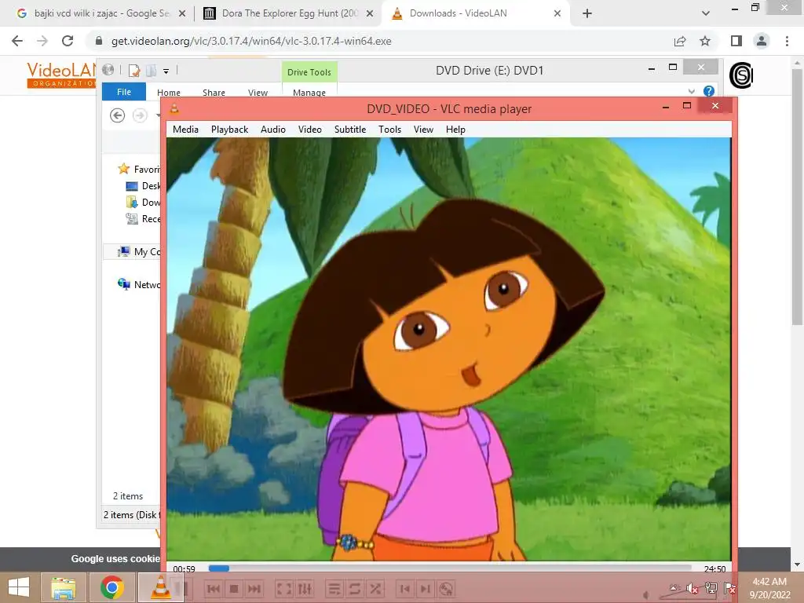Open the Share tab in Explorer ribbon
804x603 pixels.
(x=214, y=93)
